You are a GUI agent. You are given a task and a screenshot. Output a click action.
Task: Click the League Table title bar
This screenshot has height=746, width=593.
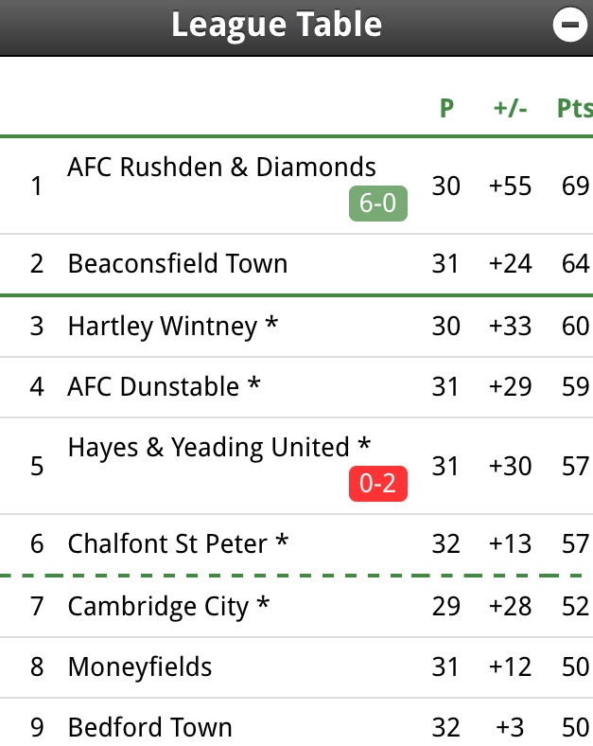click(x=276, y=26)
